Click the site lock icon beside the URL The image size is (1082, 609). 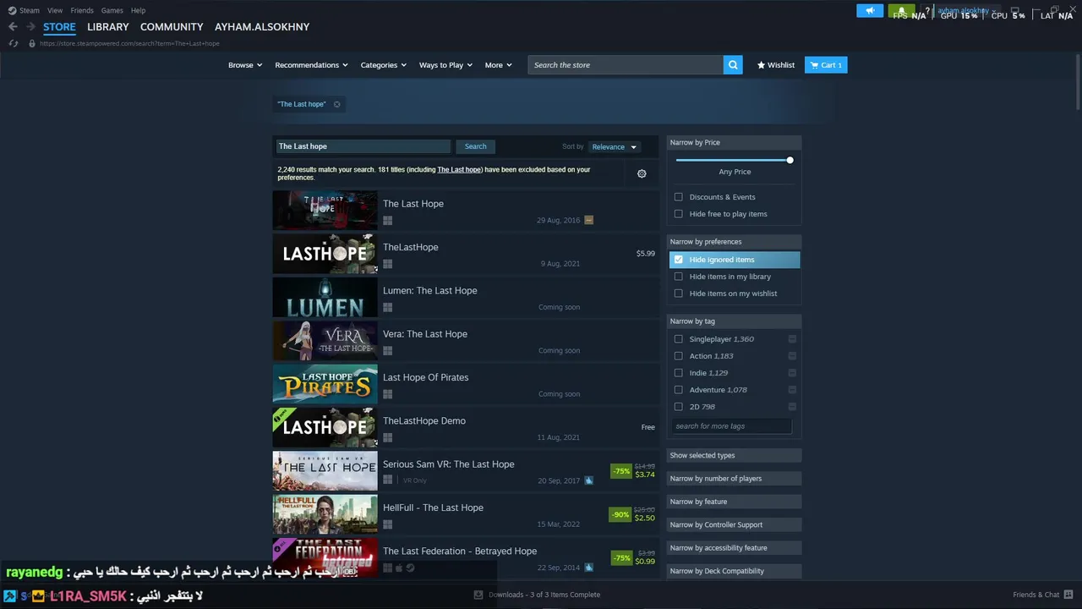(x=32, y=43)
